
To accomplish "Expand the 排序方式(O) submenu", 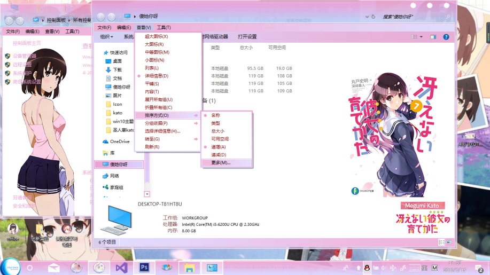I will (168, 115).
